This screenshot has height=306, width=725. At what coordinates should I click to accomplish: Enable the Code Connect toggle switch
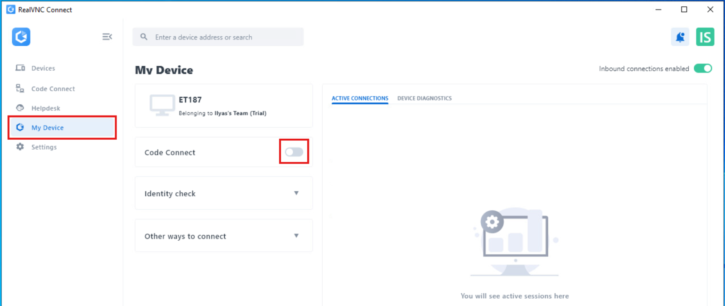294,152
